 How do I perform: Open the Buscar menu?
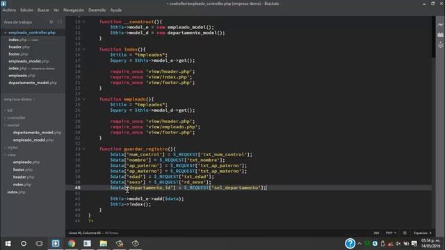(43, 10)
